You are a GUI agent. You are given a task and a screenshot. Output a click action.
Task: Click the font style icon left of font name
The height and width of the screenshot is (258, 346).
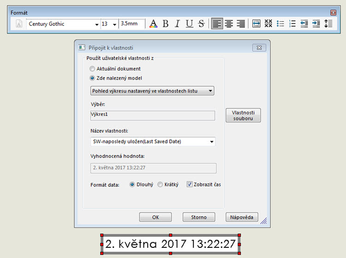(19, 24)
